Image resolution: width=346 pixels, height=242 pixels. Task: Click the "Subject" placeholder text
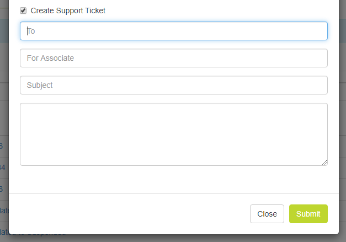tap(40, 85)
